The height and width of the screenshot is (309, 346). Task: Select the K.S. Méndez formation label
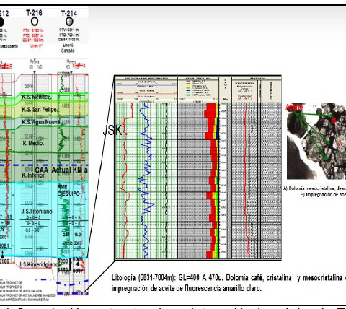pos(36,97)
